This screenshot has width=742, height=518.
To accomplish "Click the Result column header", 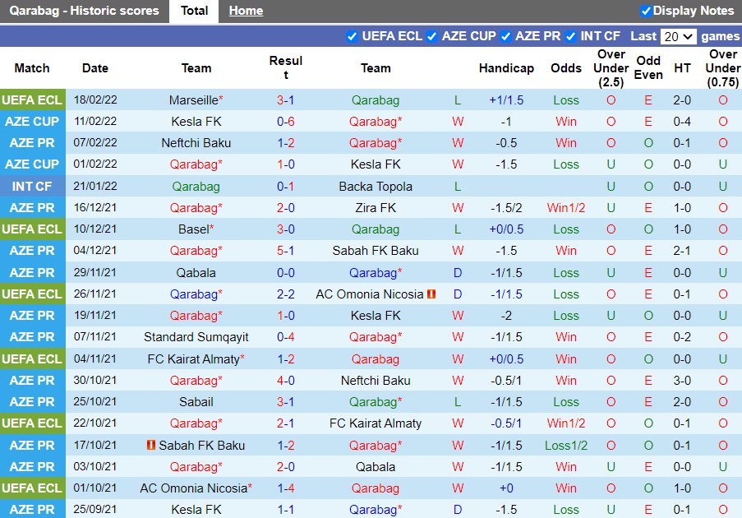I will click(285, 67).
